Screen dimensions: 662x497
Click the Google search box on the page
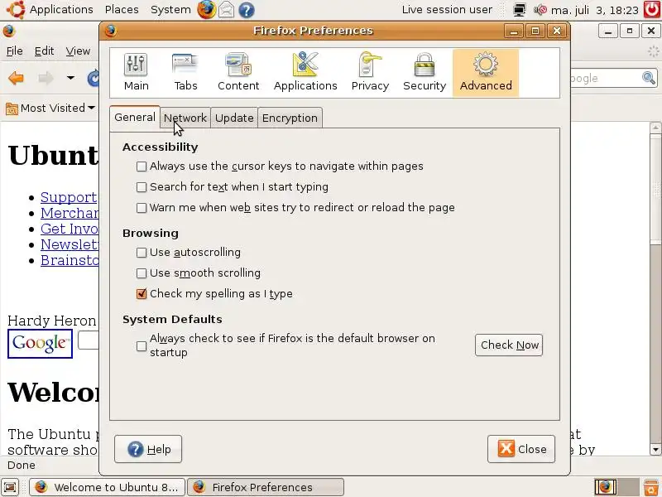[x=89, y=340]
